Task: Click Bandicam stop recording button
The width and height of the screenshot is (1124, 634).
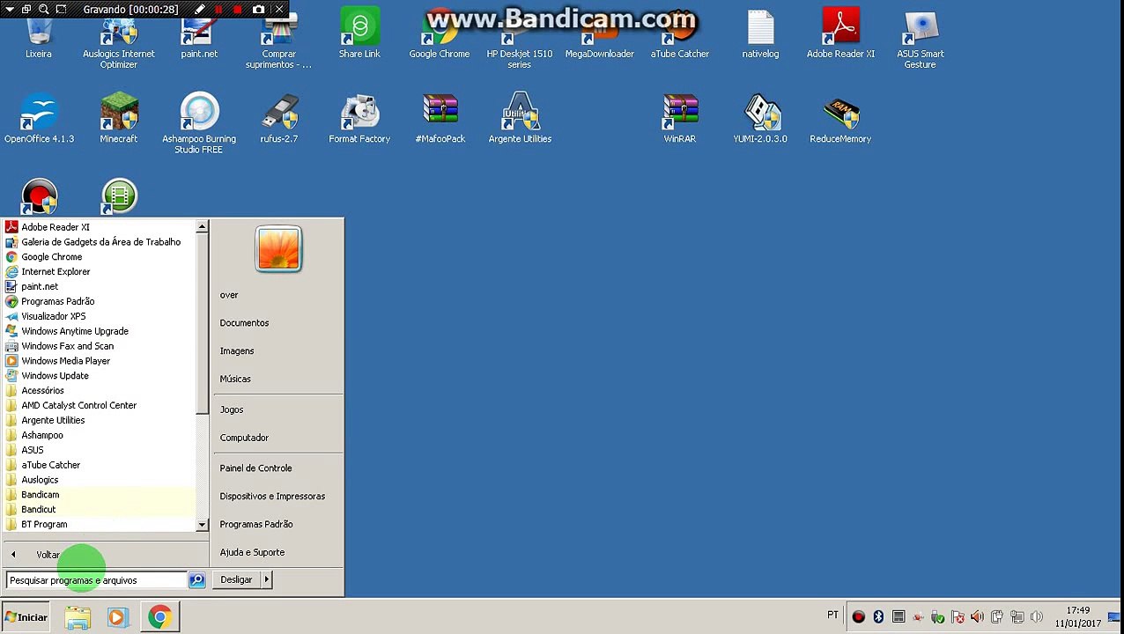Action: [237, 10]
